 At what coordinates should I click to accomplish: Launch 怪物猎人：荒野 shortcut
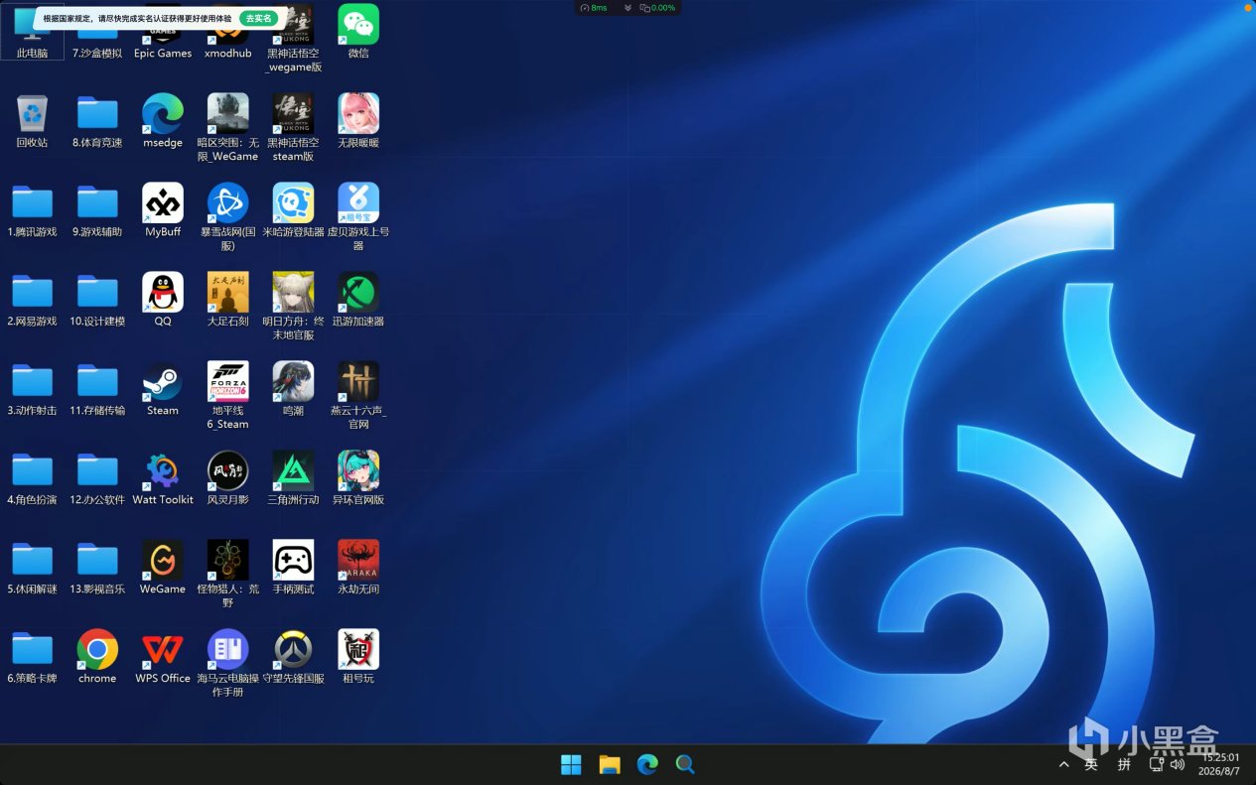pos(228,561)
